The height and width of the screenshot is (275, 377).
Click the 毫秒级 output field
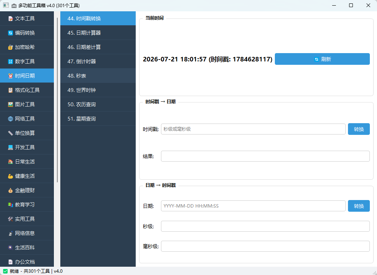point(265,246)
